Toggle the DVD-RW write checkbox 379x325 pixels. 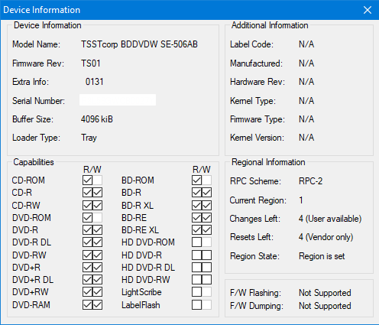tap(98, 255)
